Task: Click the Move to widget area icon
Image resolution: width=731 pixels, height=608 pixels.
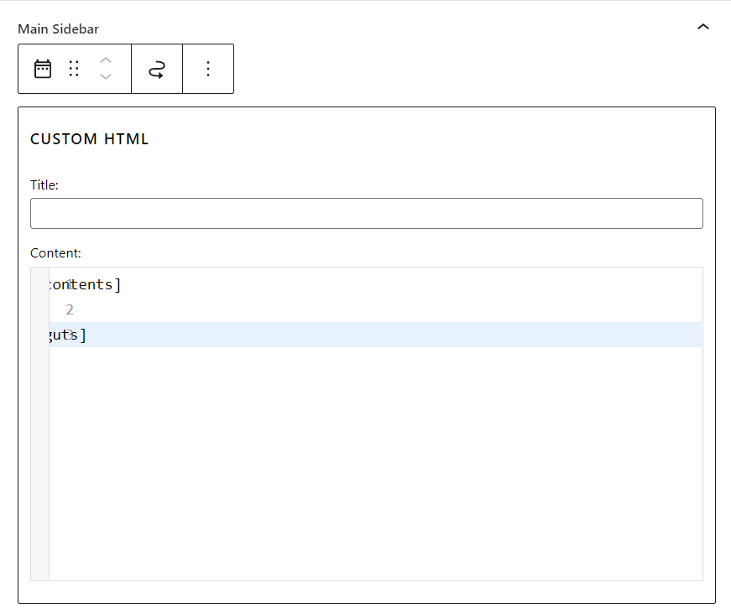Action: coord(157,68)
